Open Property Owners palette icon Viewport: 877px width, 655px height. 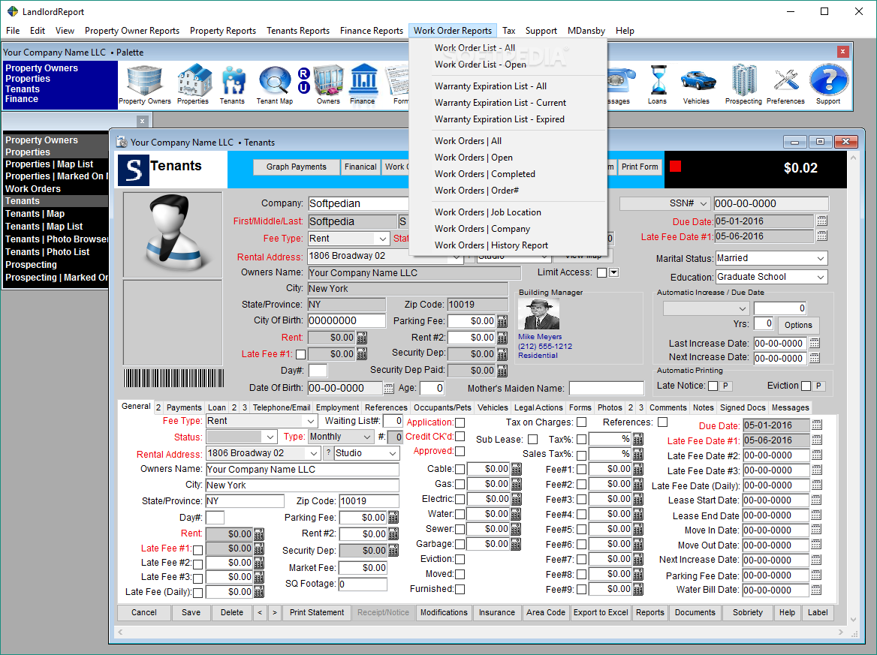coord(144,84)
